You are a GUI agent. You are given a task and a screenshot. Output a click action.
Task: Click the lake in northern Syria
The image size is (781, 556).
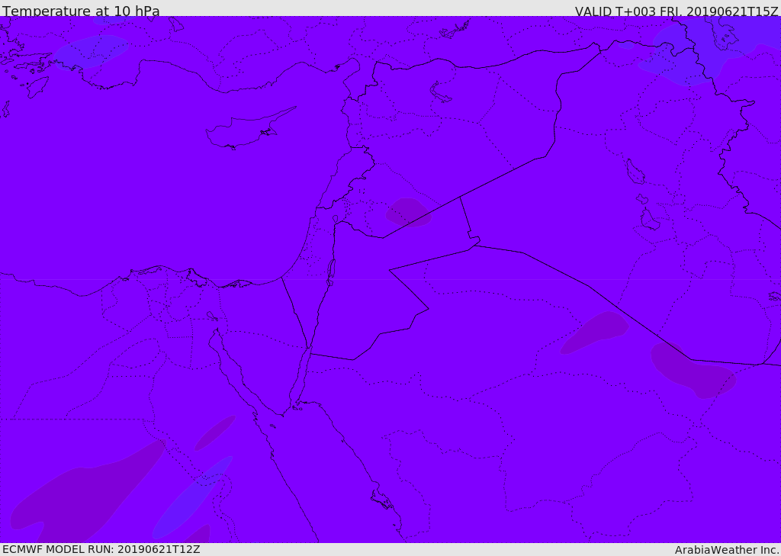[x=440, y=93]
